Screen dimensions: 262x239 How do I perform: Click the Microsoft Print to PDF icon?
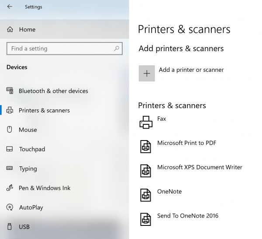(x=145, y=147)
